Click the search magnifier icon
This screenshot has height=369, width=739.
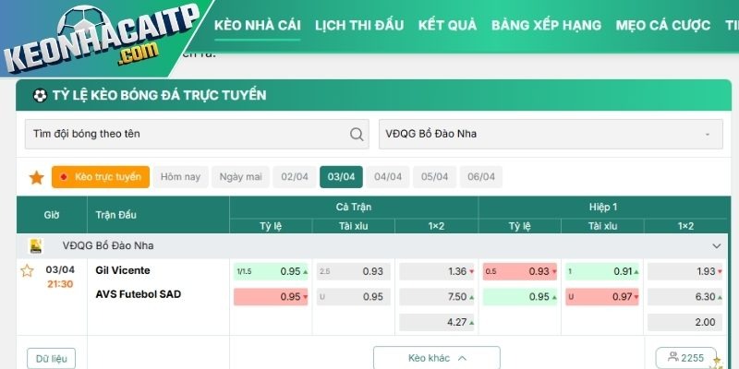click(x=357, y=135)
